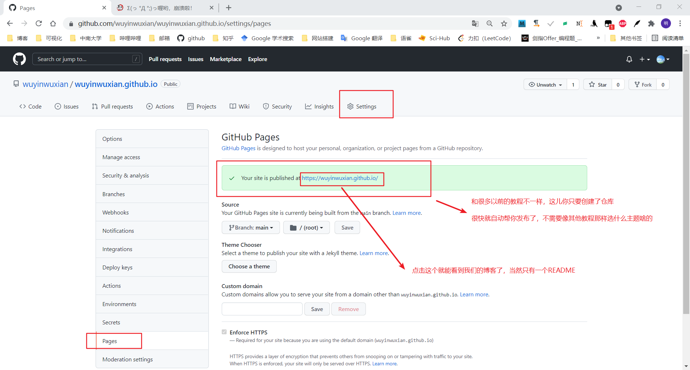Open the plus create-new dropdown
Screen dimensions: 690x370
coord(645,59)
